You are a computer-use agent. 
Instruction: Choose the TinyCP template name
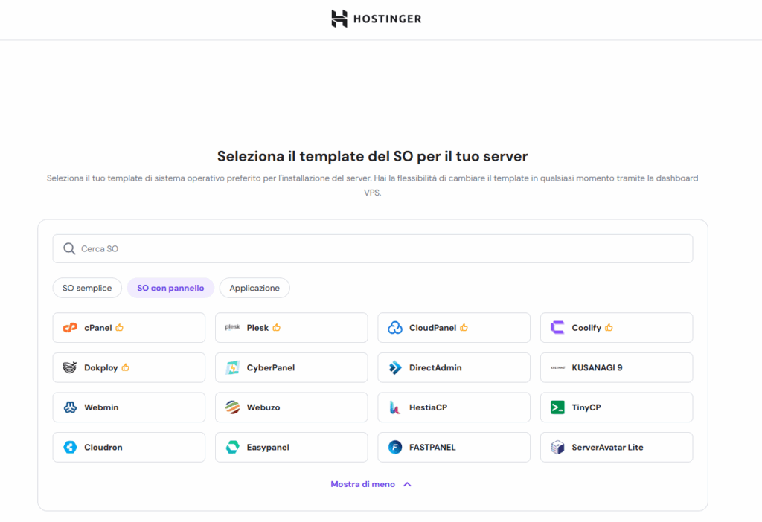[586, 407]
